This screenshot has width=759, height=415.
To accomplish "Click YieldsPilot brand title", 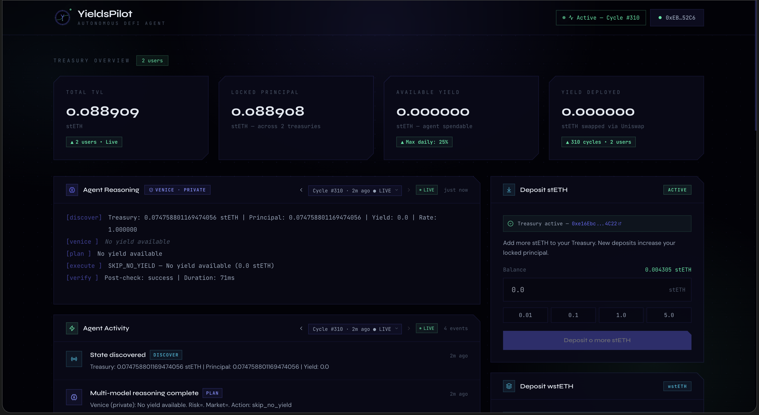I will point(105,14).
